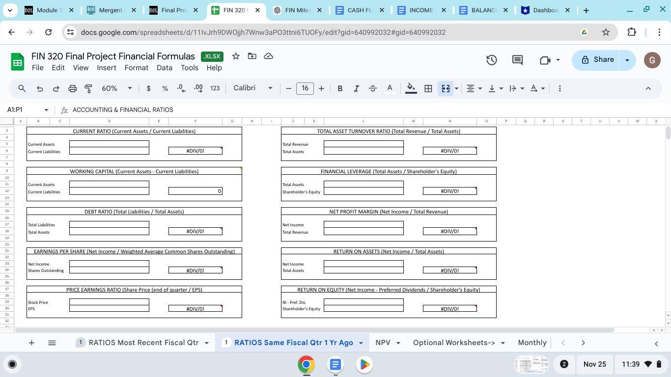This screenshot has height=377, width=671.
Task: Open horizontal align options
Action: point(474,88)
